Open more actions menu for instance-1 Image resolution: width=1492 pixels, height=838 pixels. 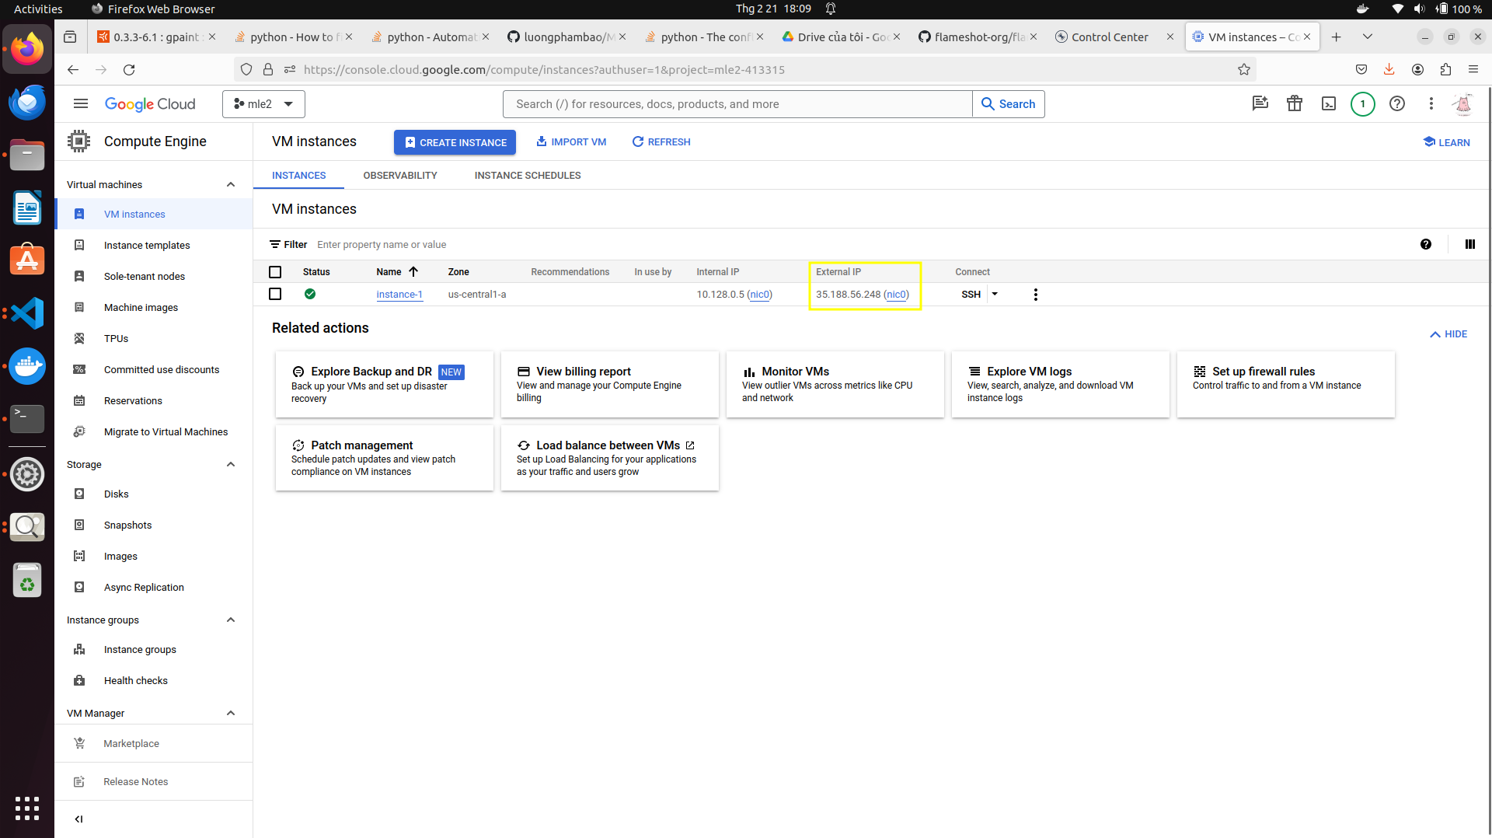point(1036,295)
